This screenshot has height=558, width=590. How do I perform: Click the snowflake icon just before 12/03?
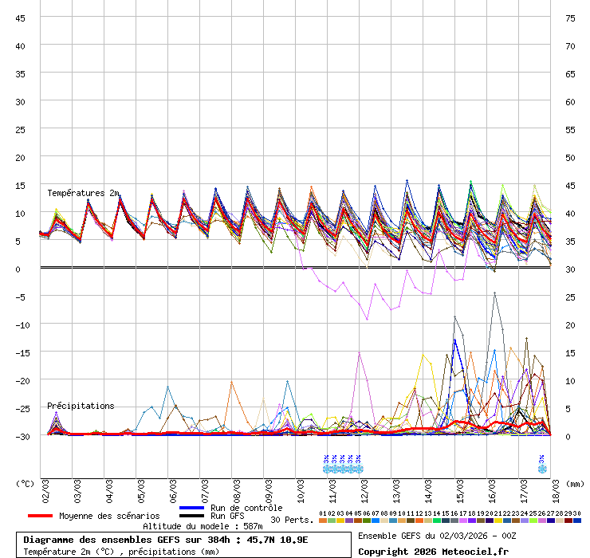(x=359, y=469)
